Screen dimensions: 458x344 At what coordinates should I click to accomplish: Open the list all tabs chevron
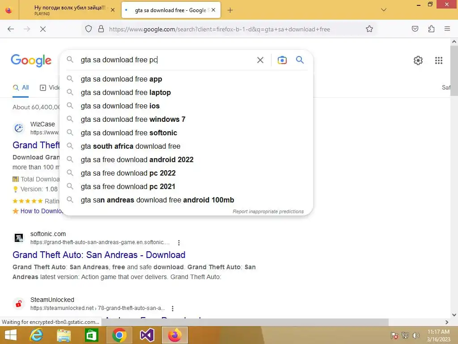(384, 10)
